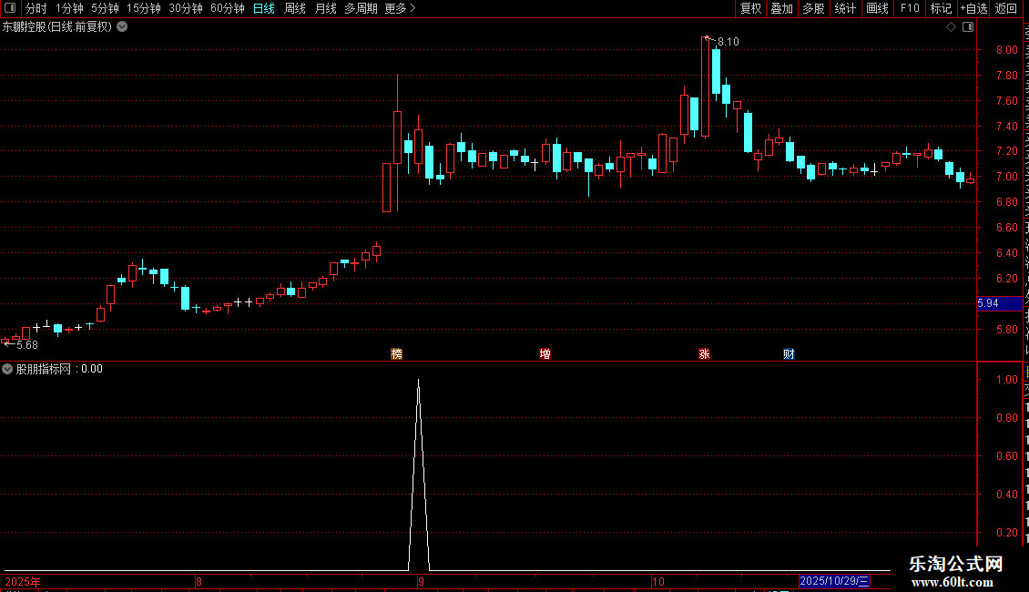The image size is (1029, 592).
Task: Click the 8.10 high price label
Action: (x=728, y=42)
